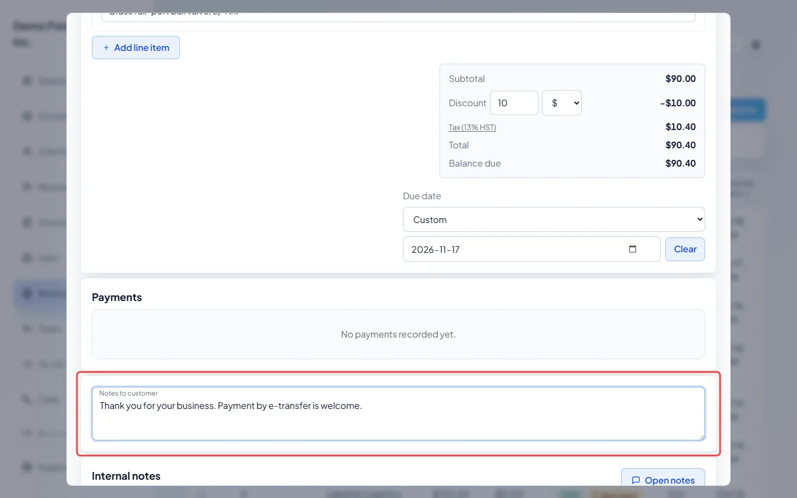The image size is (797, 498).
Task: Open the calendar picker icon in date field
Action: click(633, 249)
